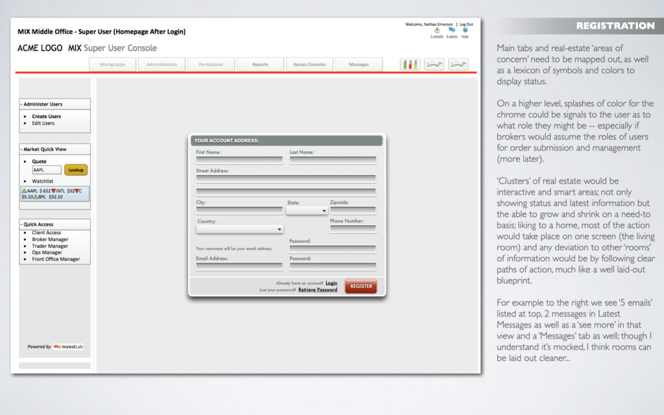Viewport: 664px width, 415px height.
Task: Click the blue alerts speech-bubble icon
Action: coord(451,30)
